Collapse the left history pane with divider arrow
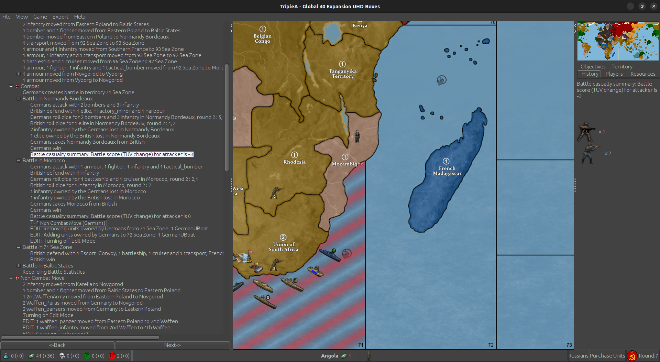660x362 pixels. click(231, 25)
